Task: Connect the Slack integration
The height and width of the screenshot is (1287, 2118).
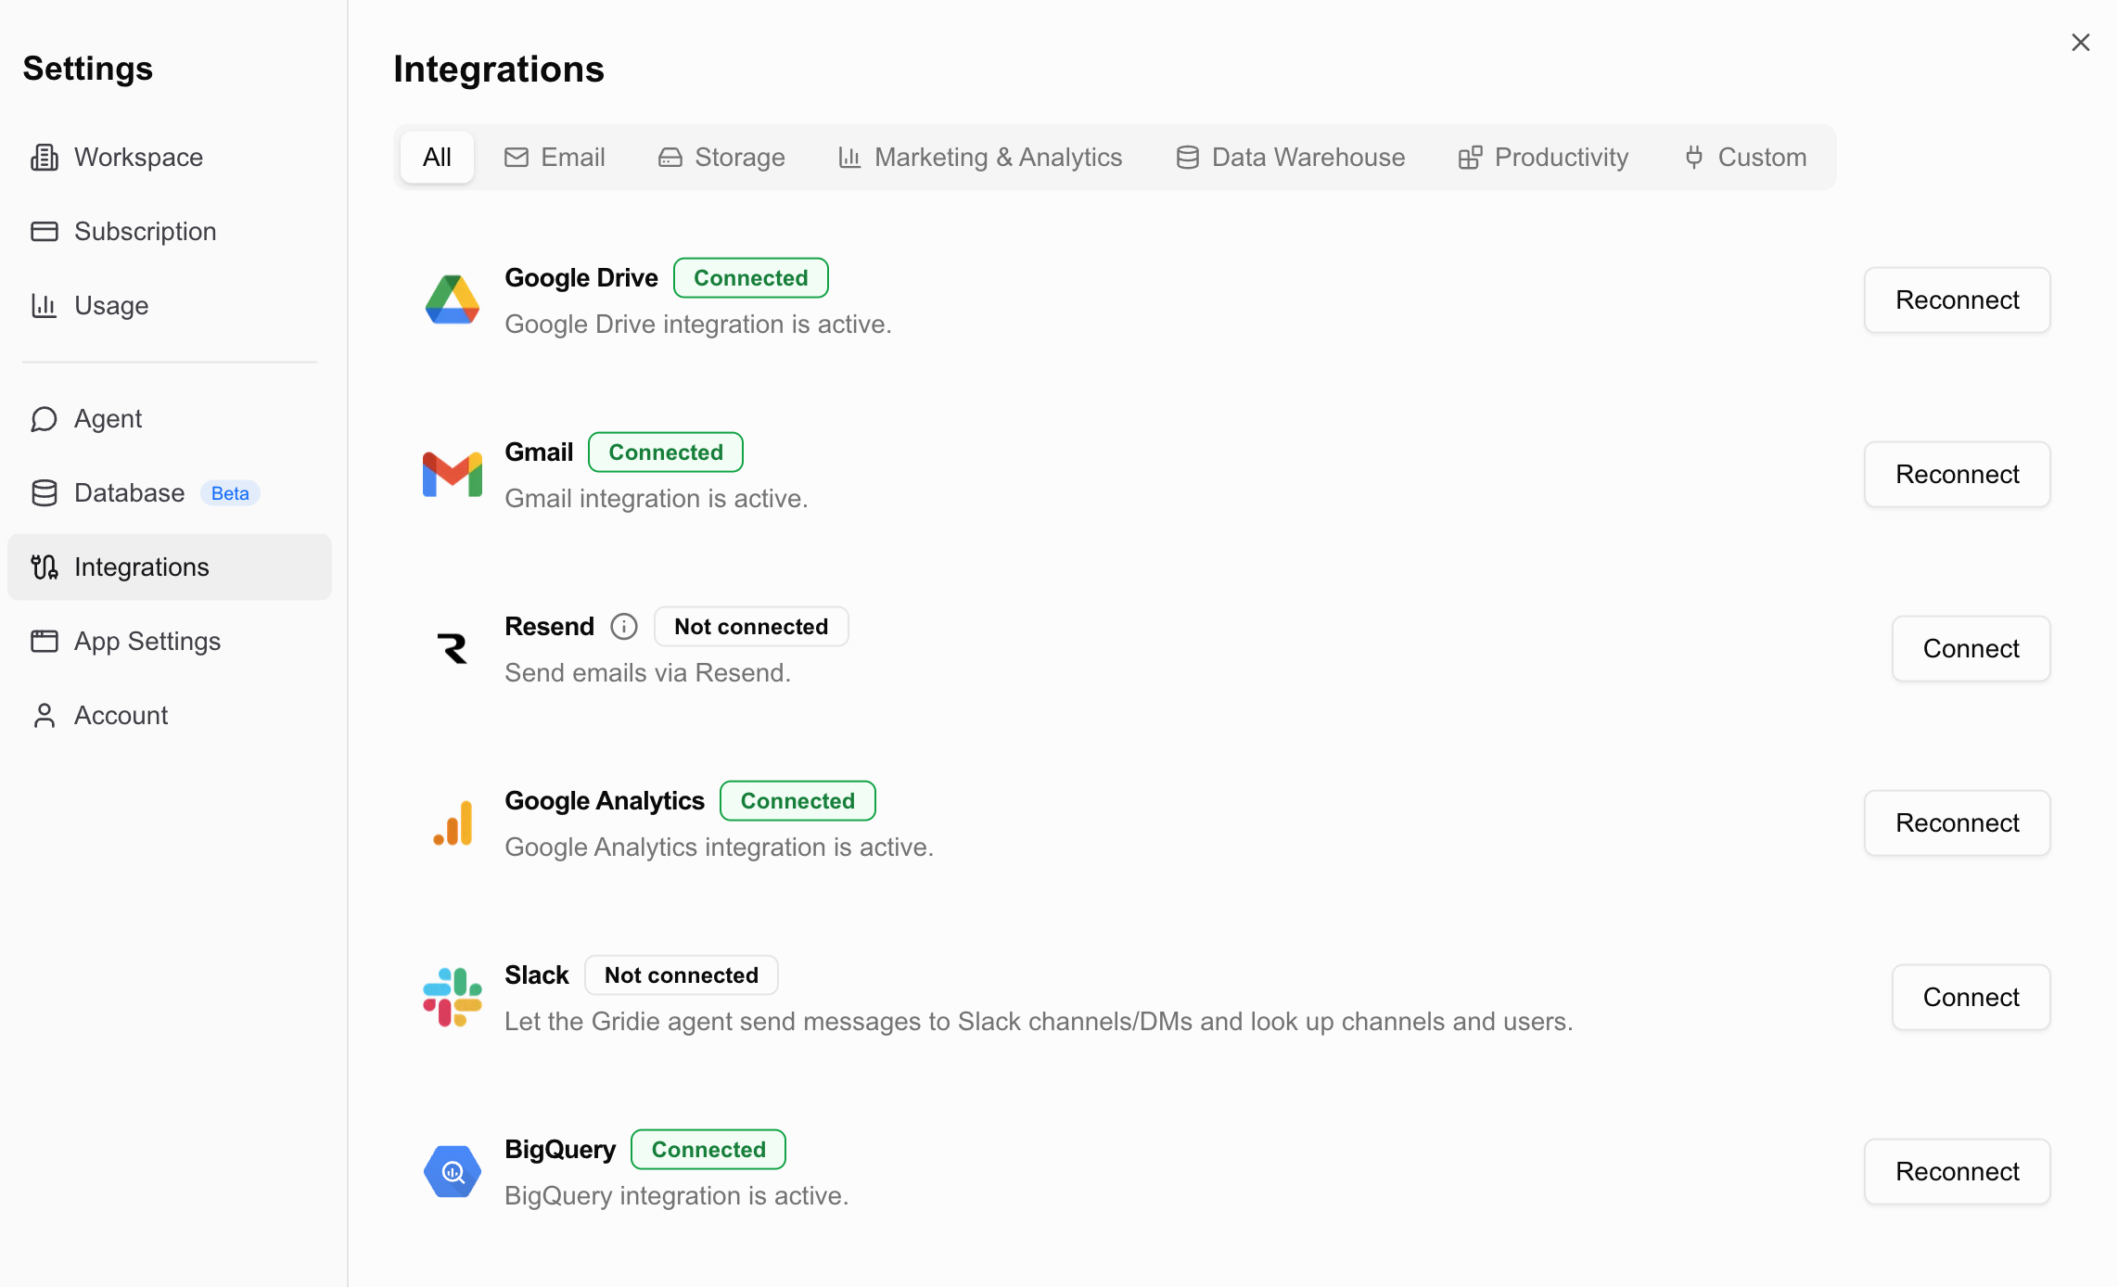Action: coord(1971,998)
